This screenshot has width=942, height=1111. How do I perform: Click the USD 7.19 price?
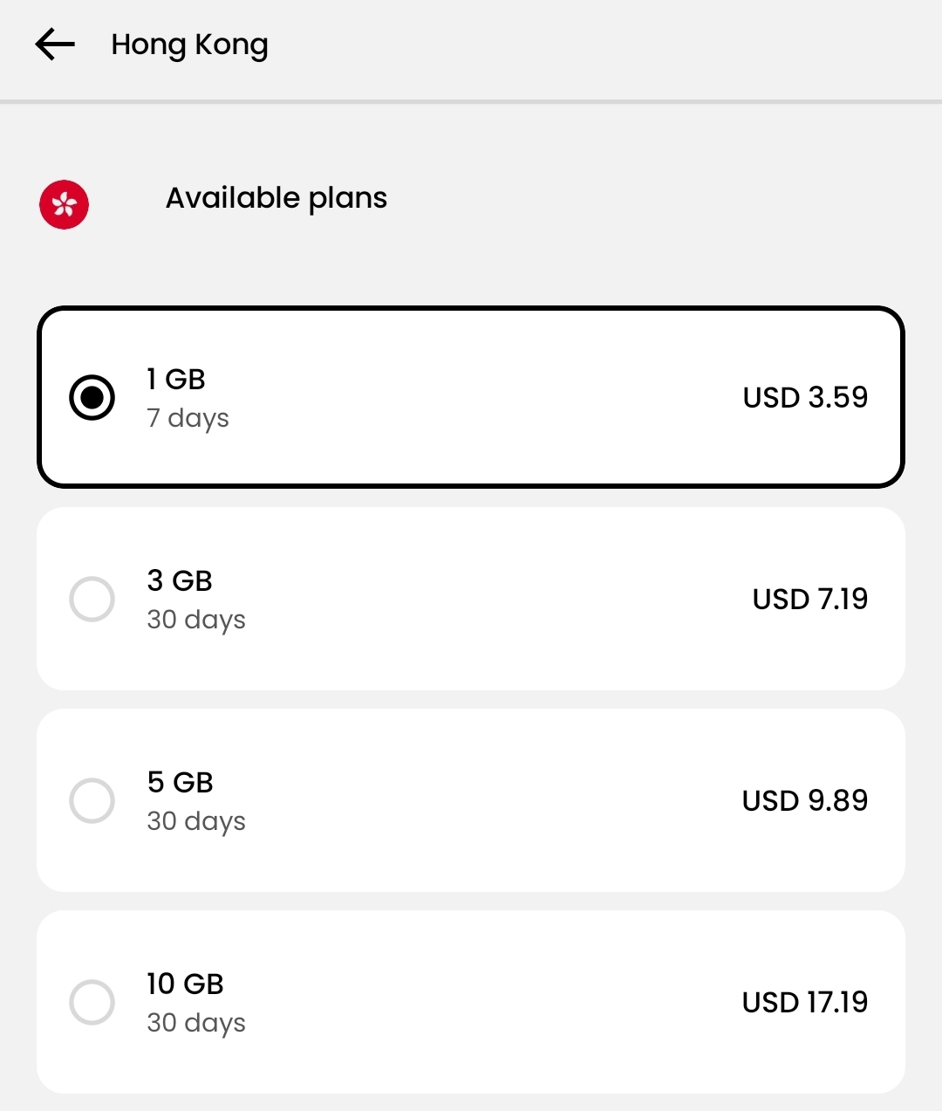pyautogui.click(x=810, y=599)
